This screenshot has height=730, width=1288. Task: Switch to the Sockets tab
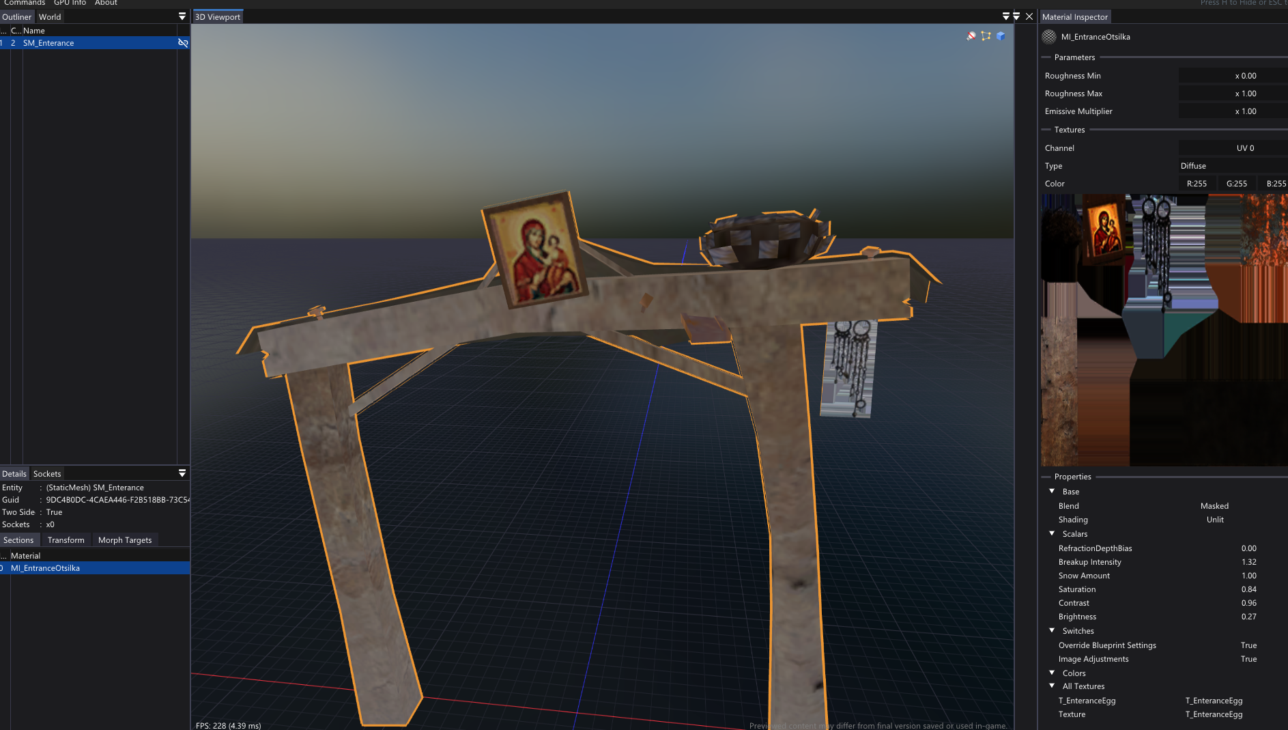pos(47,474)
